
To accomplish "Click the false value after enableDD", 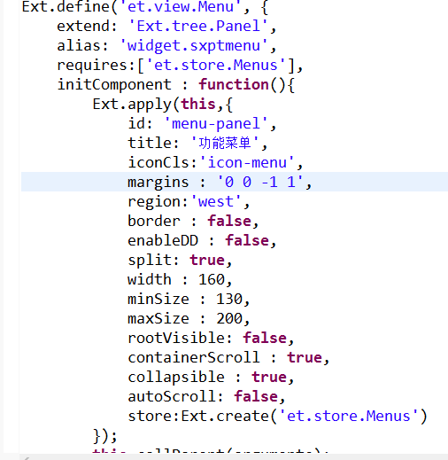I will [x=247, y=240].
